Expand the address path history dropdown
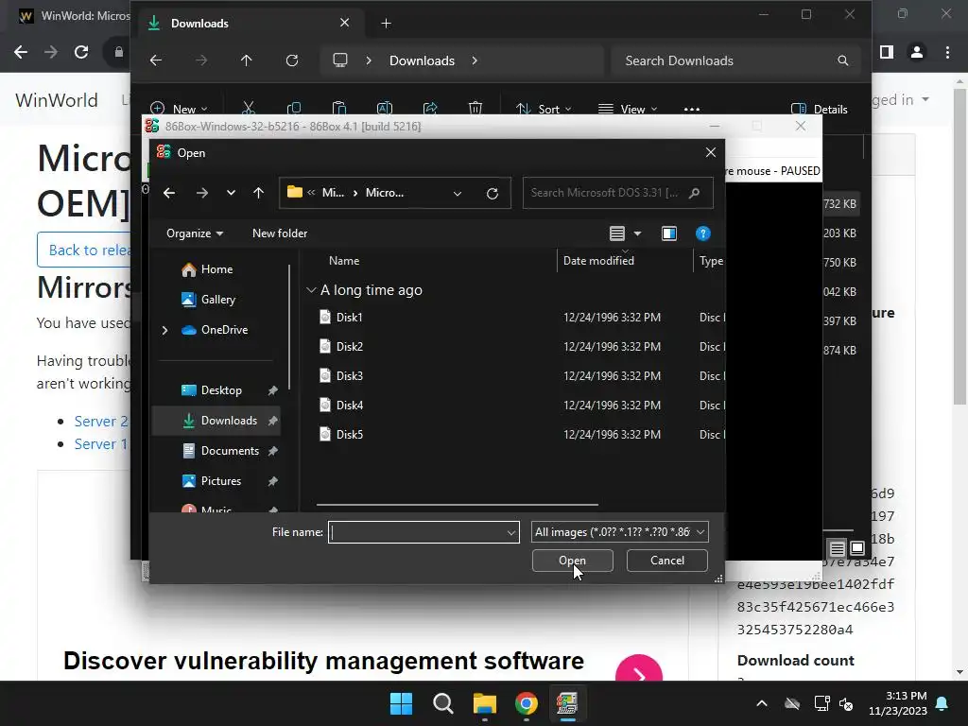Image resolution: width=968 pixels, height=726 pixels. tap(458, 193)
